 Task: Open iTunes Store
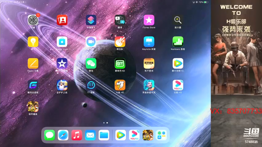[149, 20]
